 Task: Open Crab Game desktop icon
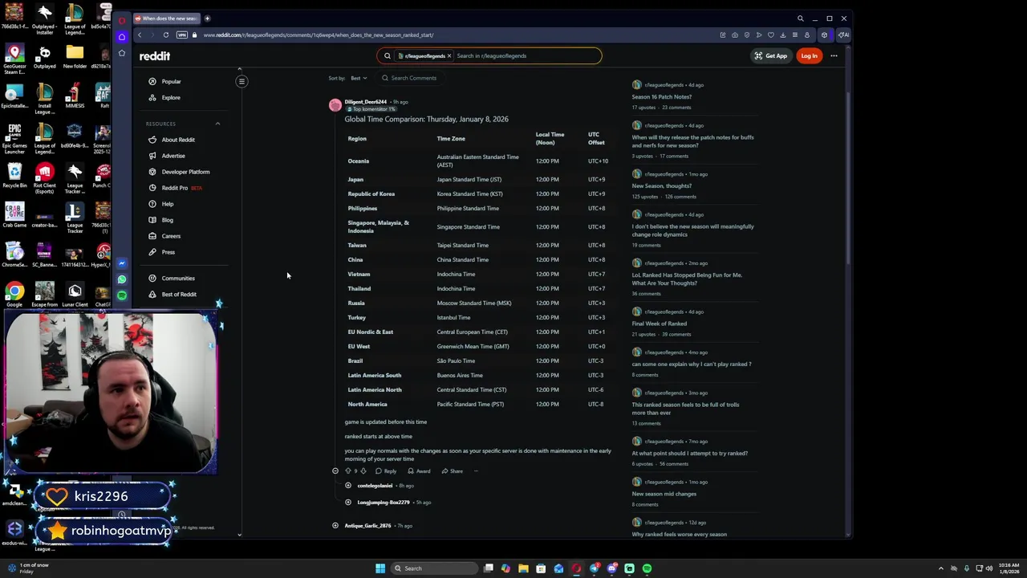[x=14, y=214]
